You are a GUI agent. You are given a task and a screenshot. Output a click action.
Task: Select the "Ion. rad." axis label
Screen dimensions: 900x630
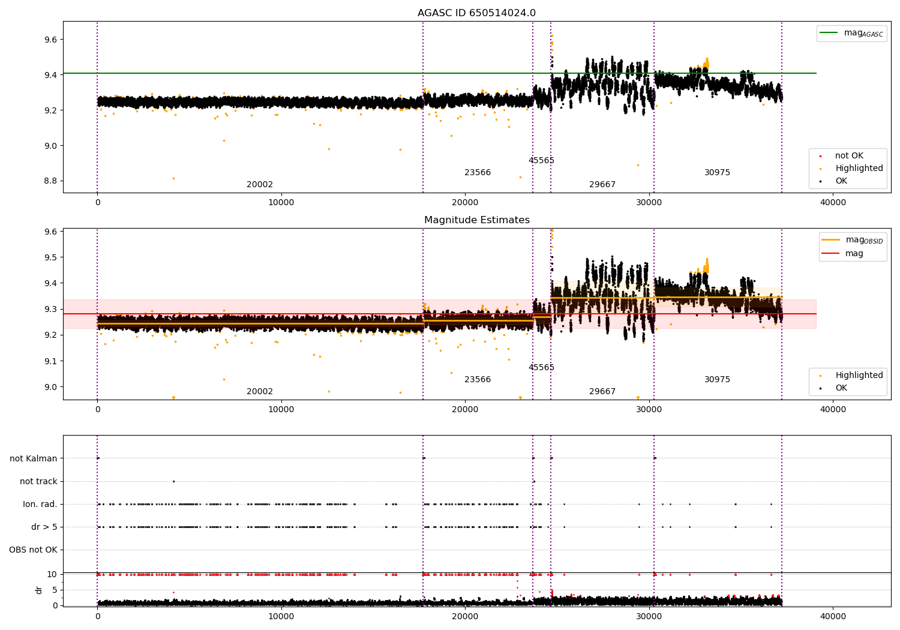(40, 504)
